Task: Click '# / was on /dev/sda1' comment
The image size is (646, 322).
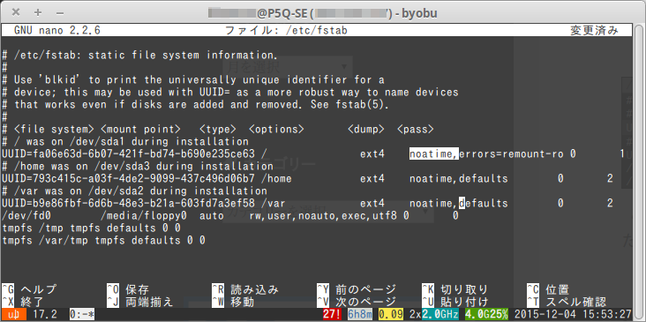Action: tap(125, 142)
